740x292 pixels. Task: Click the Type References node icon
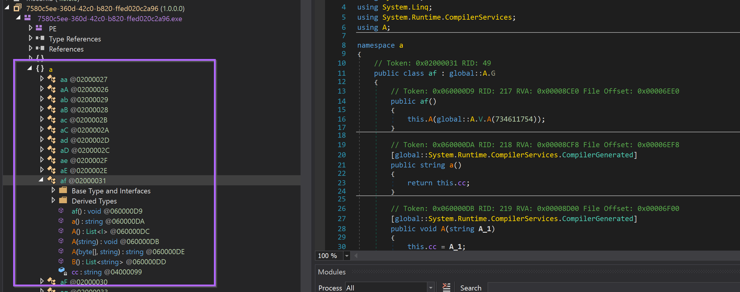pyautogui.click(x=40, y=38)
